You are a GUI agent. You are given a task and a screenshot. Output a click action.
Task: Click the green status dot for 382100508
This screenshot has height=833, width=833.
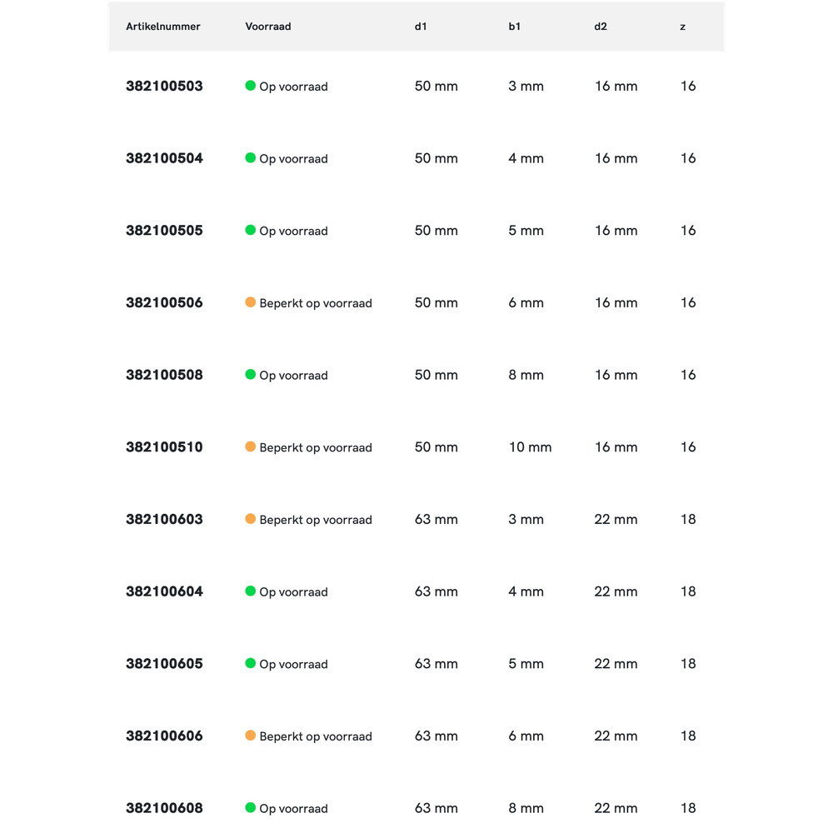250,375
